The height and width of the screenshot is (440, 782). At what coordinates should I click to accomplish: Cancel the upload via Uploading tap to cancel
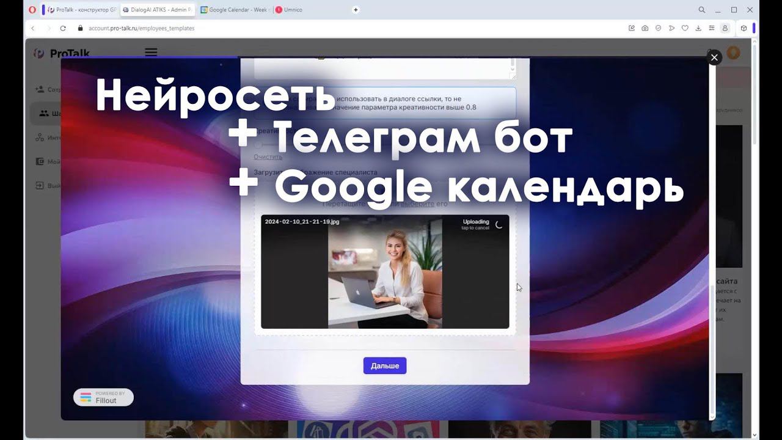(483, 224)
